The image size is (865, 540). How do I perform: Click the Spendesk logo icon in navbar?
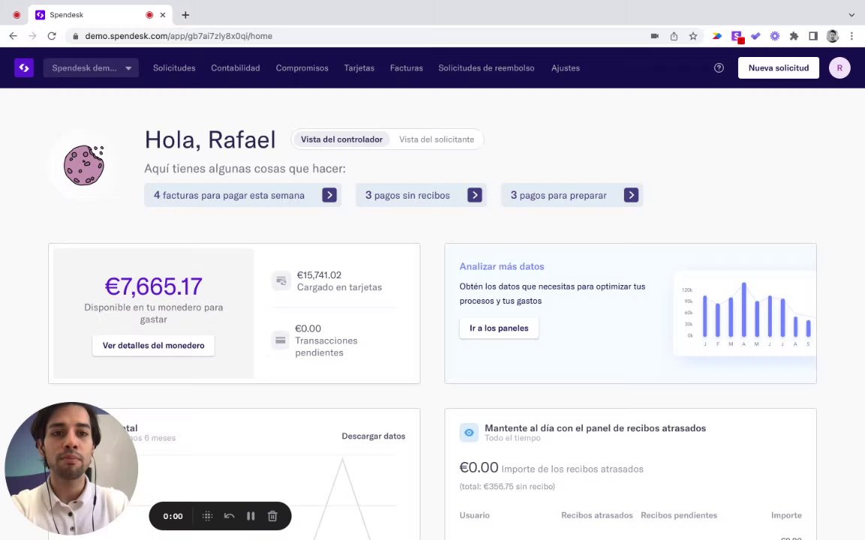(x=24, y=67)
